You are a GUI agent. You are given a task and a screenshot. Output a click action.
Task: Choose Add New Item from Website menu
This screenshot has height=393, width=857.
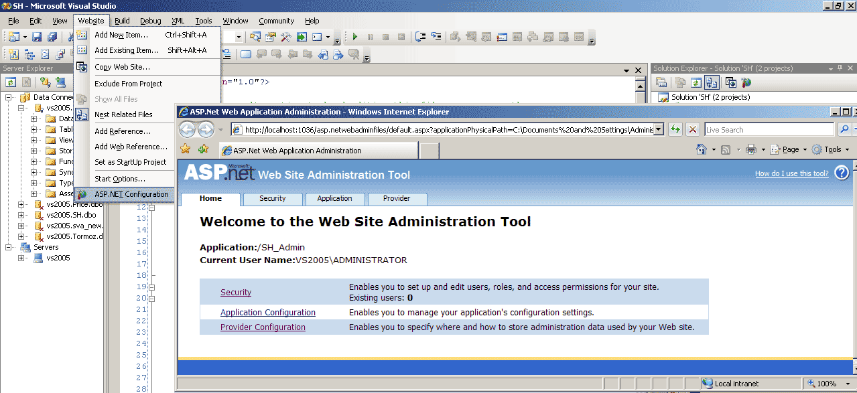pos(148,35)
